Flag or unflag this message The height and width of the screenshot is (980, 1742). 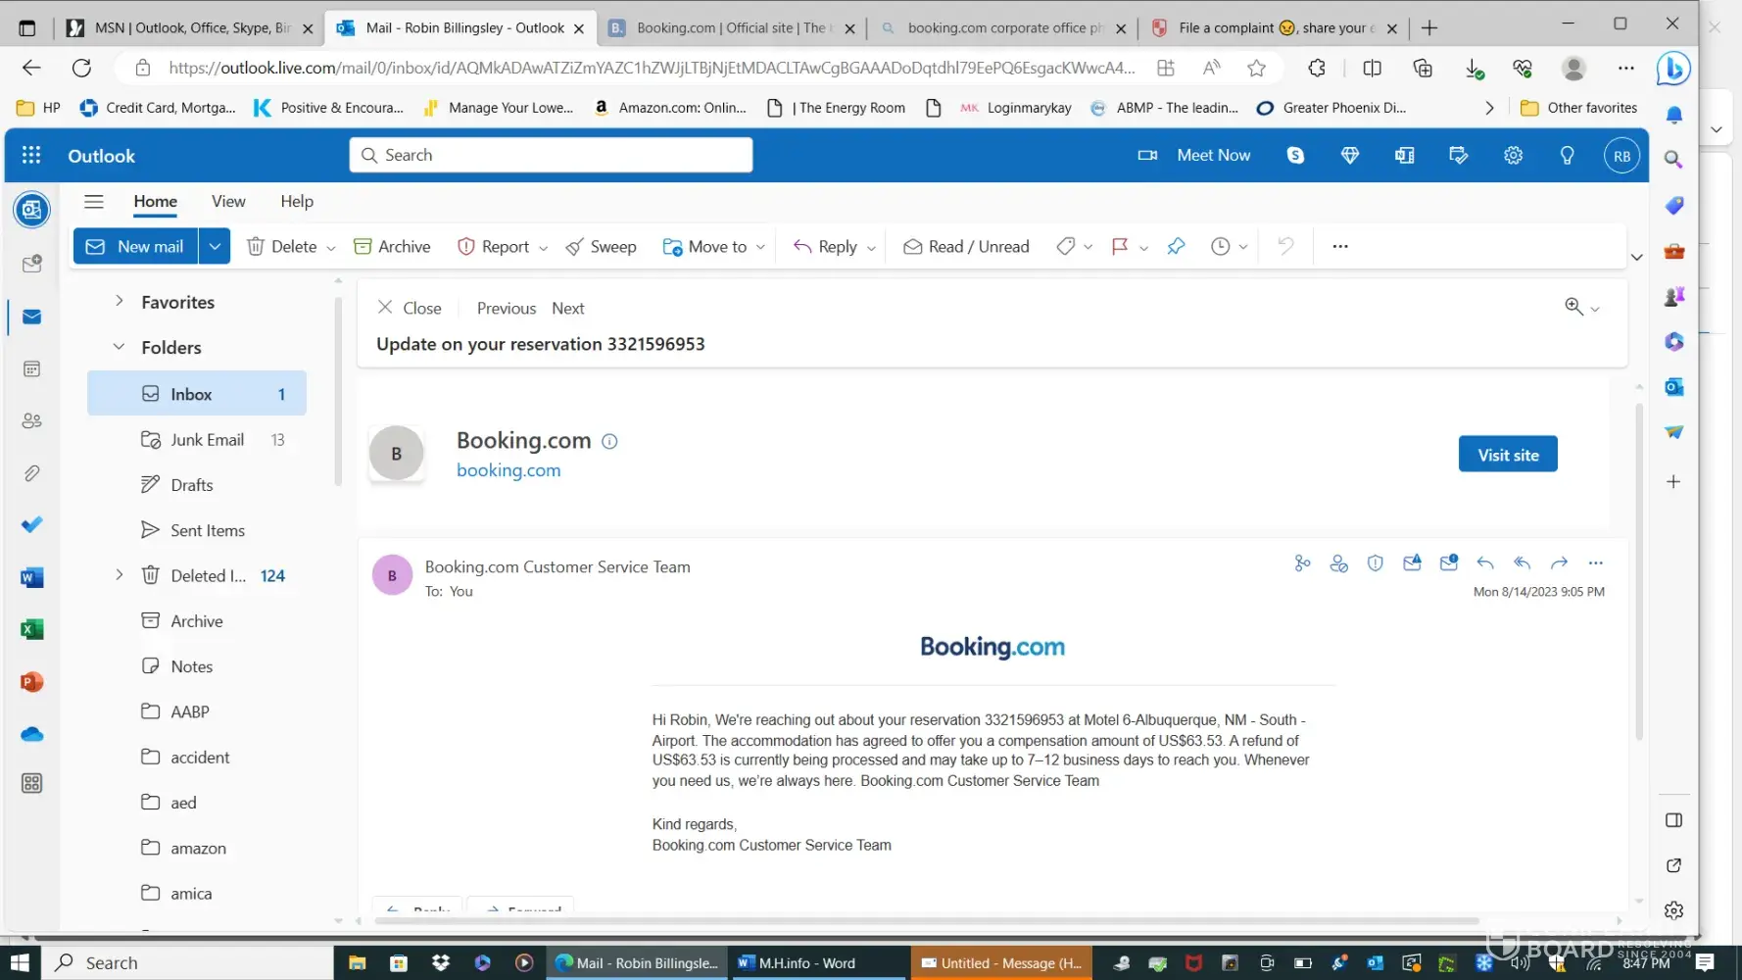click(x=1119, y=247)
